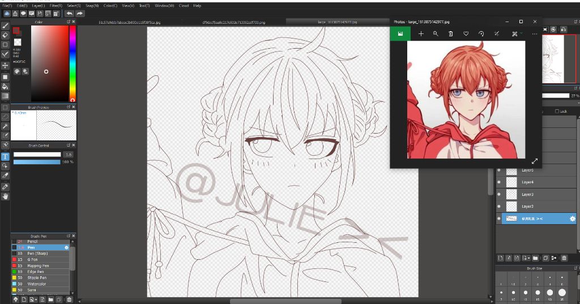Delete brush with trash icon in Brush panel
The height and width of the screenshot is (304, 580).
coord(69,299)
